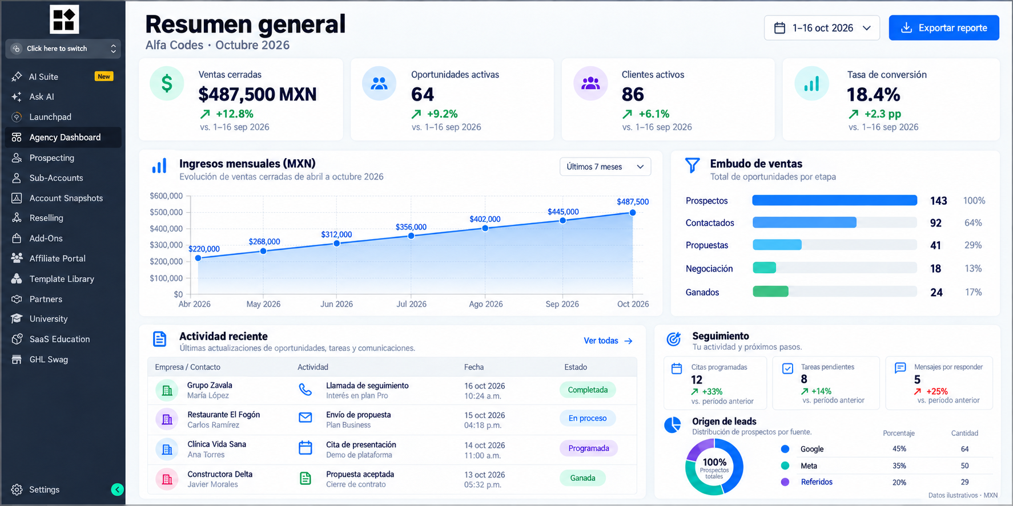Click the Account Snapshots icon

coord(17,198)
